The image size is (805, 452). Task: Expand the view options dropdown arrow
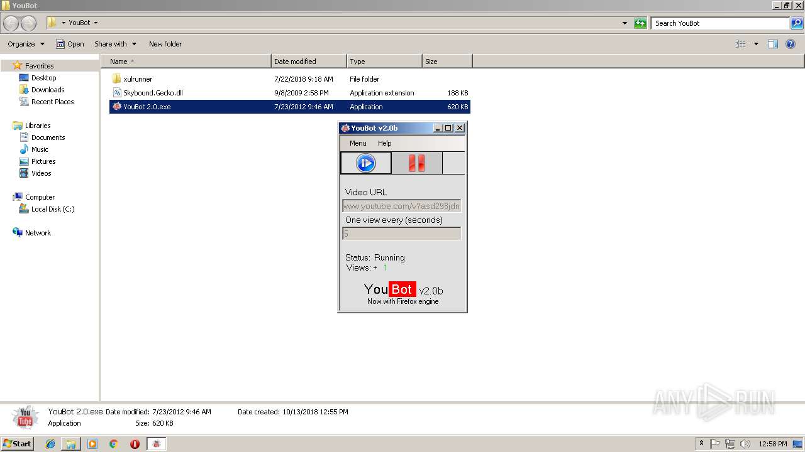[x=756, y=44]
